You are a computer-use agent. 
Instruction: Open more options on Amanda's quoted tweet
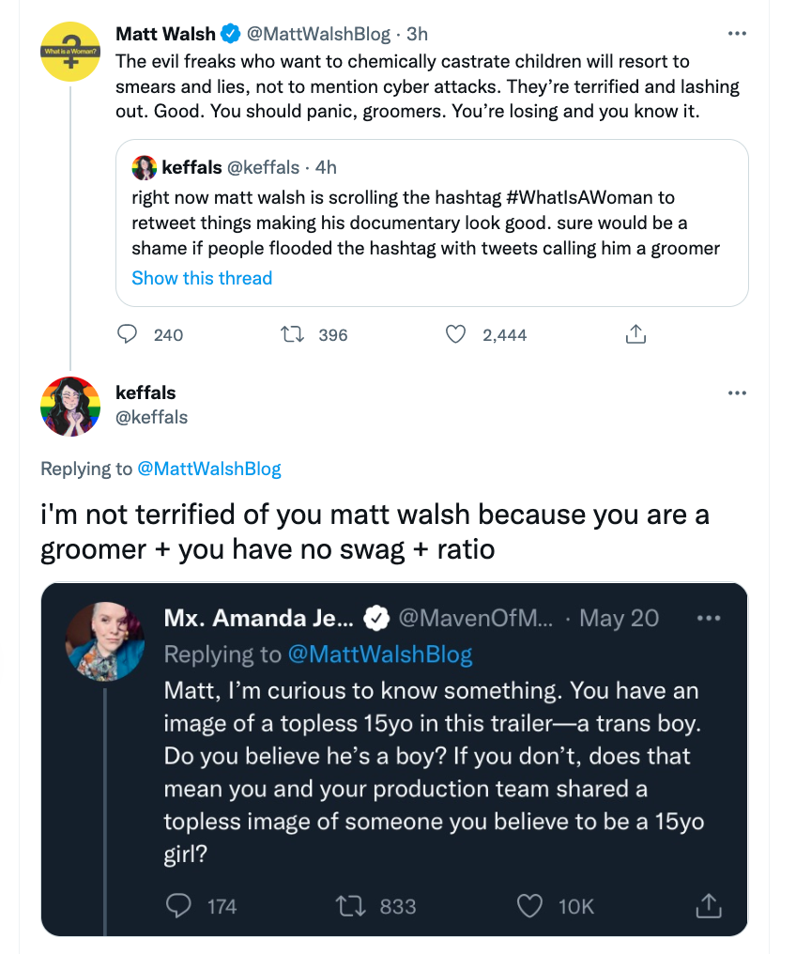[x=709, y=618]
